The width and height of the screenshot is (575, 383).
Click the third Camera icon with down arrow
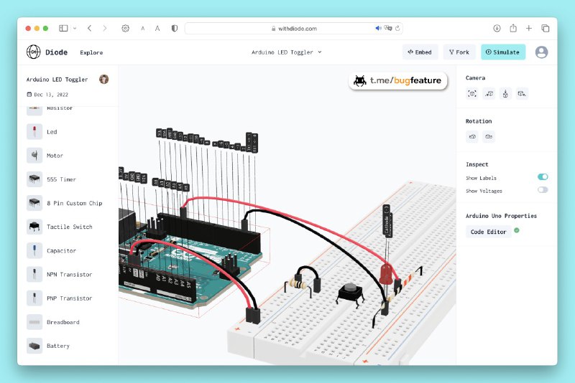[505, 93]
